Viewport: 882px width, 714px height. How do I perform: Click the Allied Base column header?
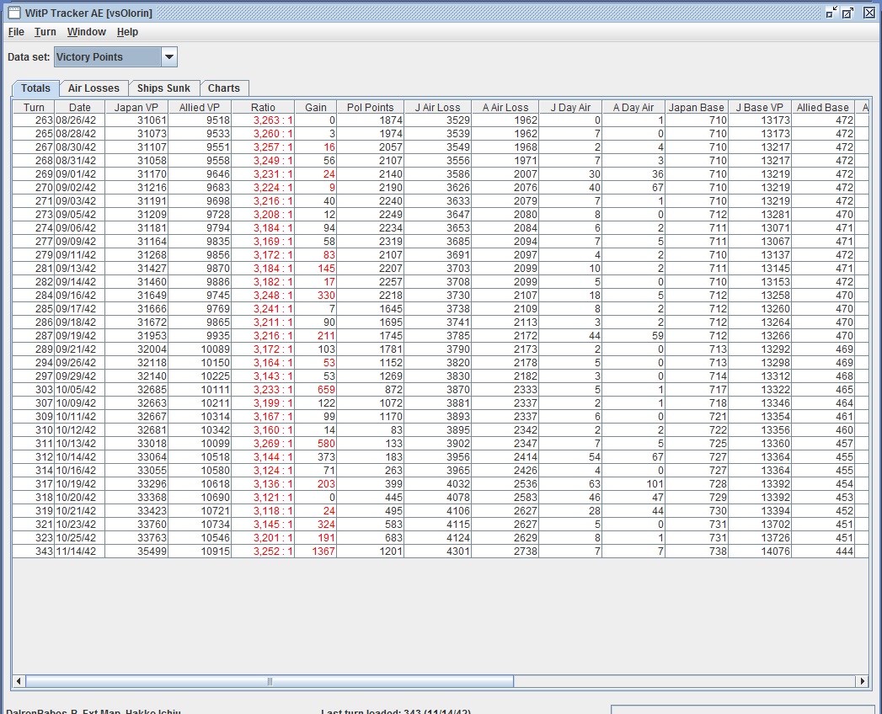822,108
